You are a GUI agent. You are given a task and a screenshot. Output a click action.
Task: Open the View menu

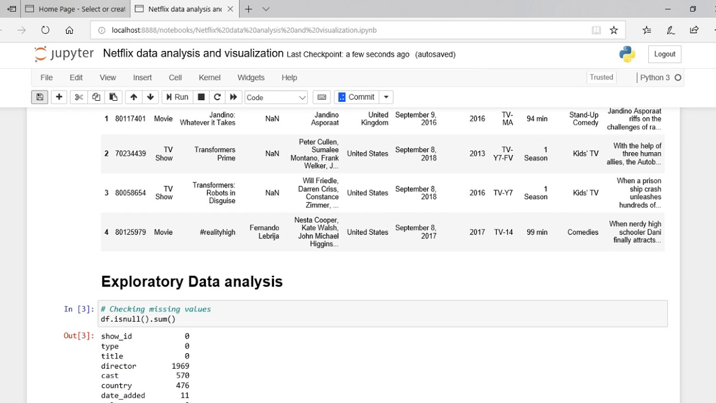point(108,77)
